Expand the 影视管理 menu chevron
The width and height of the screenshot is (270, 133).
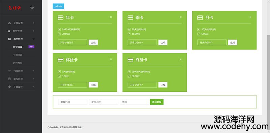(x=33, y=79)
